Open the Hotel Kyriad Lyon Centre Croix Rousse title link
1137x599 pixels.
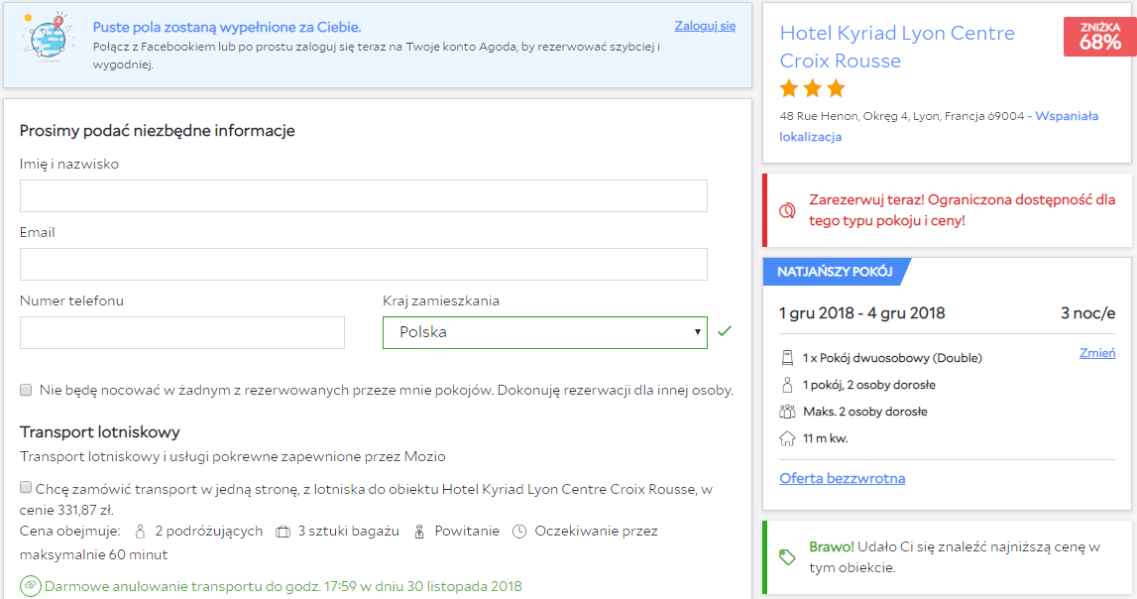pyautogui.click(x=897, y=48)
